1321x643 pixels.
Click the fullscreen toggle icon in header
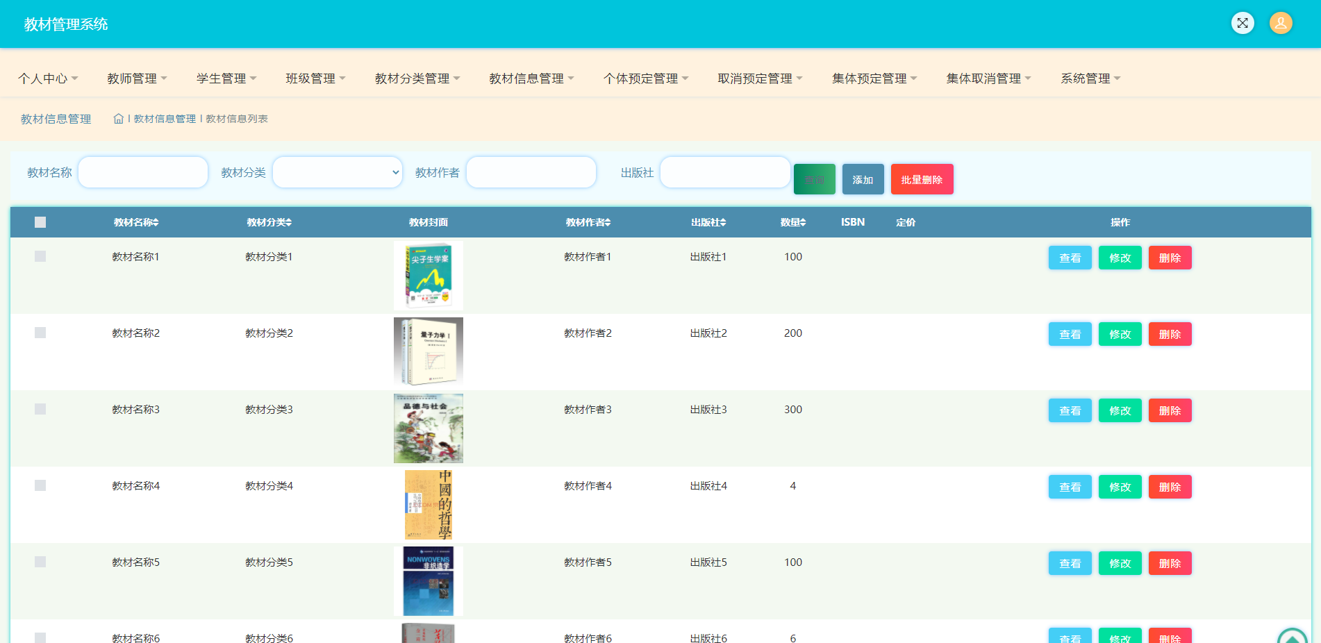(x=1242, y=23)
